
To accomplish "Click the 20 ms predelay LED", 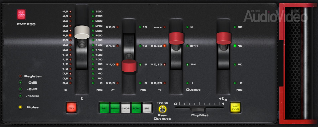I will point(235,65).
